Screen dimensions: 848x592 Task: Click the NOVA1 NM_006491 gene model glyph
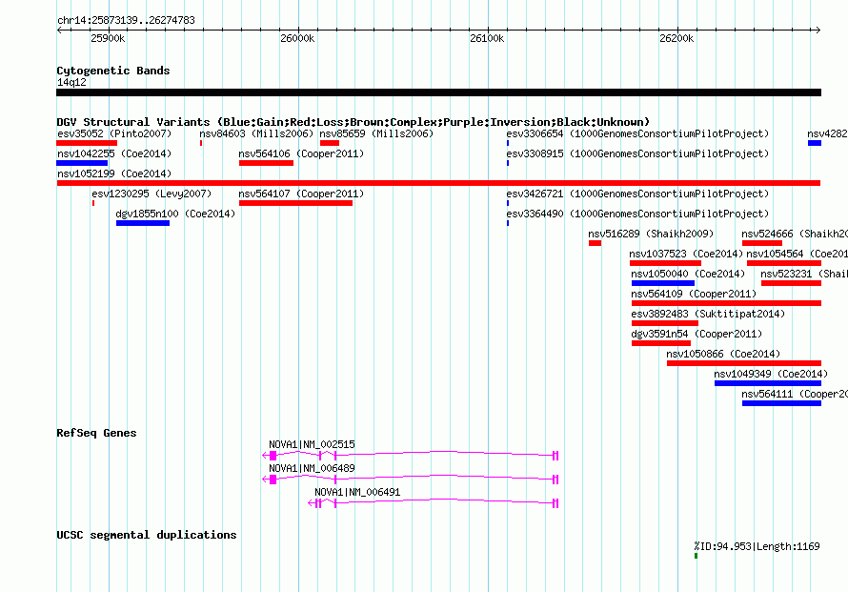click(x=434, y=503)
